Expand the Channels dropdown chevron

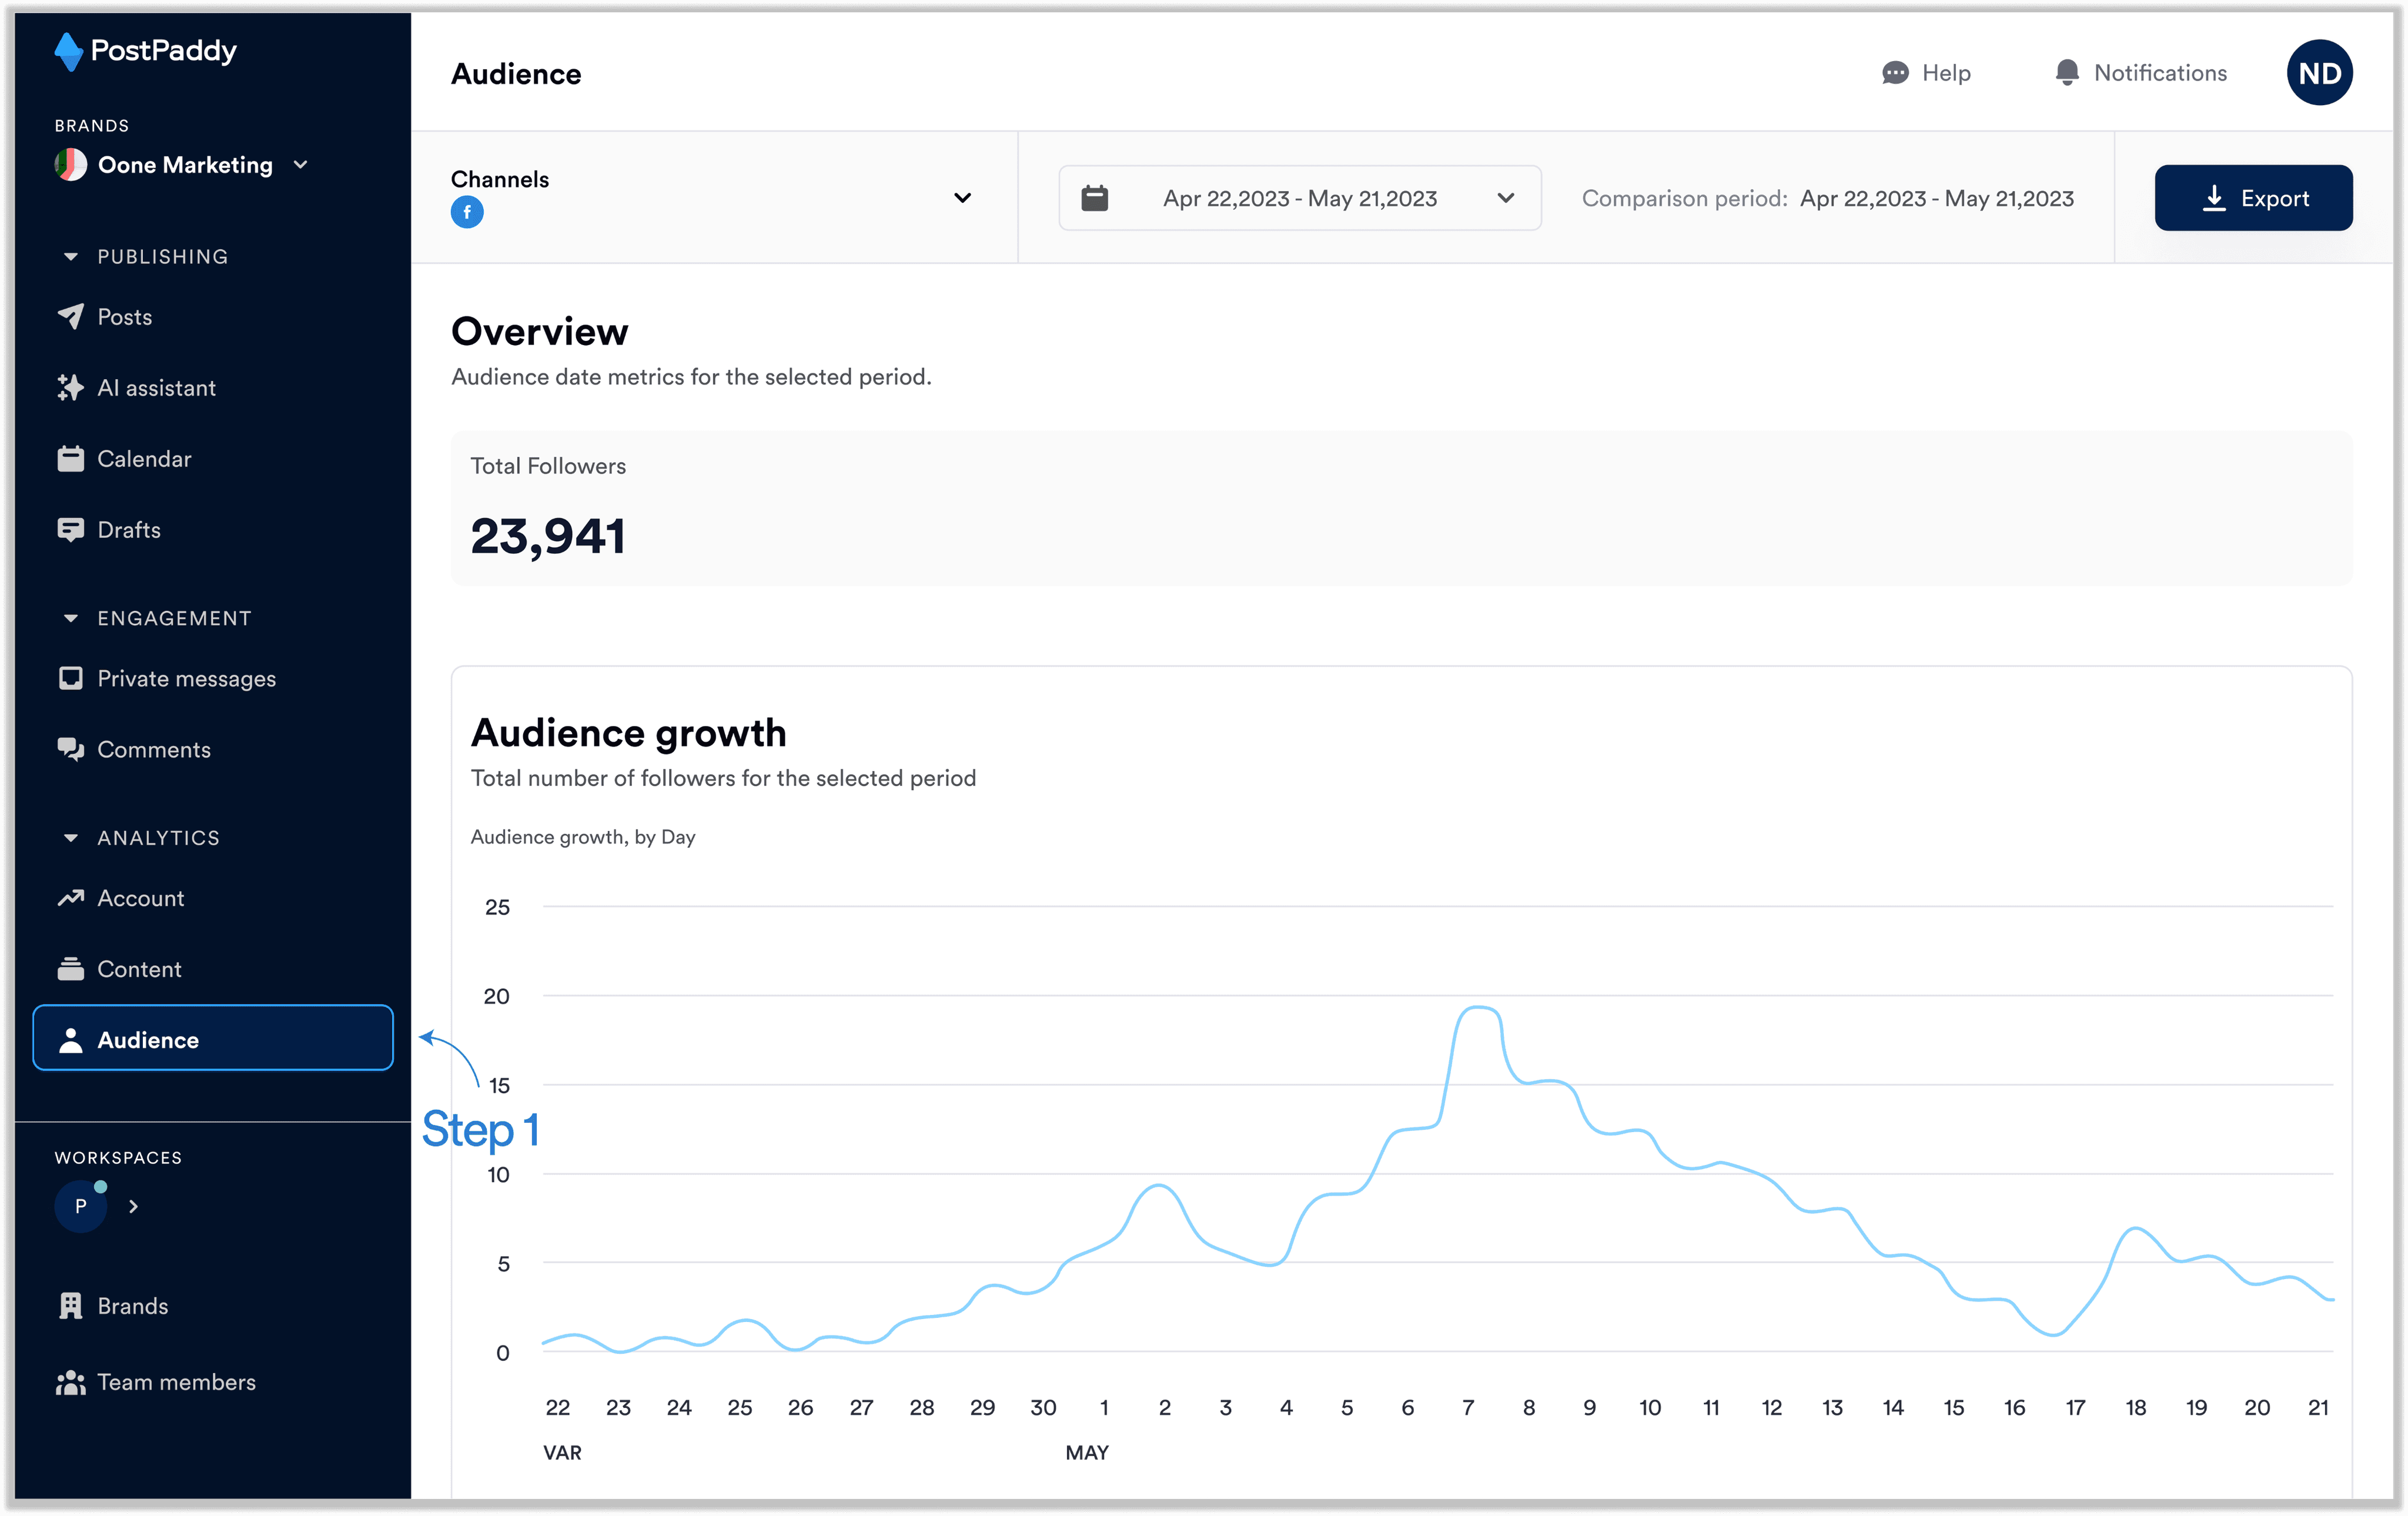(x=962, y=198)
